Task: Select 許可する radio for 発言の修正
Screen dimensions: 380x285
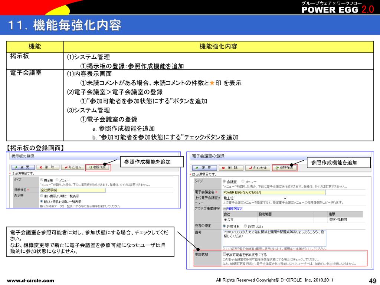Action: 224,226
